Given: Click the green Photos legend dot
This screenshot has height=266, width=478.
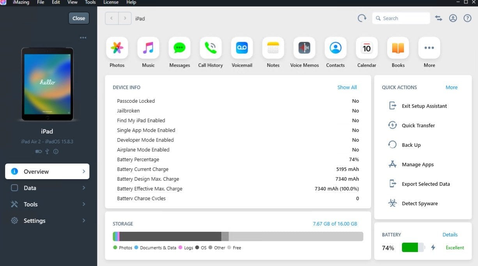Looking at the screenshot, I should pos(115,247).
